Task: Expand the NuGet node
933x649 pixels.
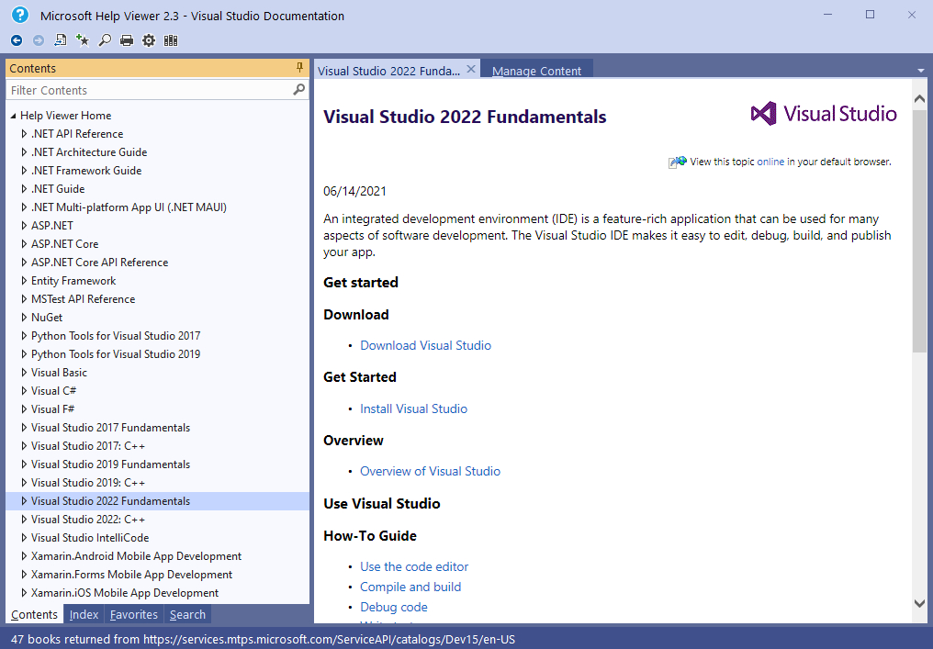Action: pyautogui.click(x=24, y=317)
